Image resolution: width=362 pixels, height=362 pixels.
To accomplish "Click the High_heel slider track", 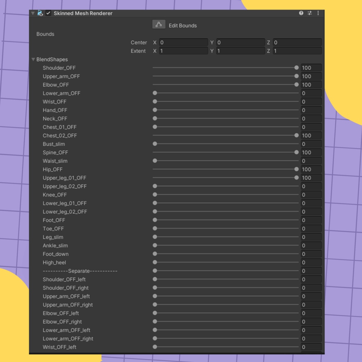I will (x=226, y=263).
